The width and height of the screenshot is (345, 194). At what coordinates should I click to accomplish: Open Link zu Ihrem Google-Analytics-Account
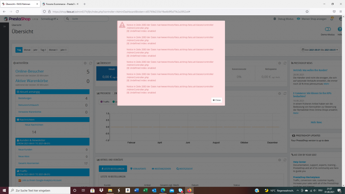coord(42,180)
